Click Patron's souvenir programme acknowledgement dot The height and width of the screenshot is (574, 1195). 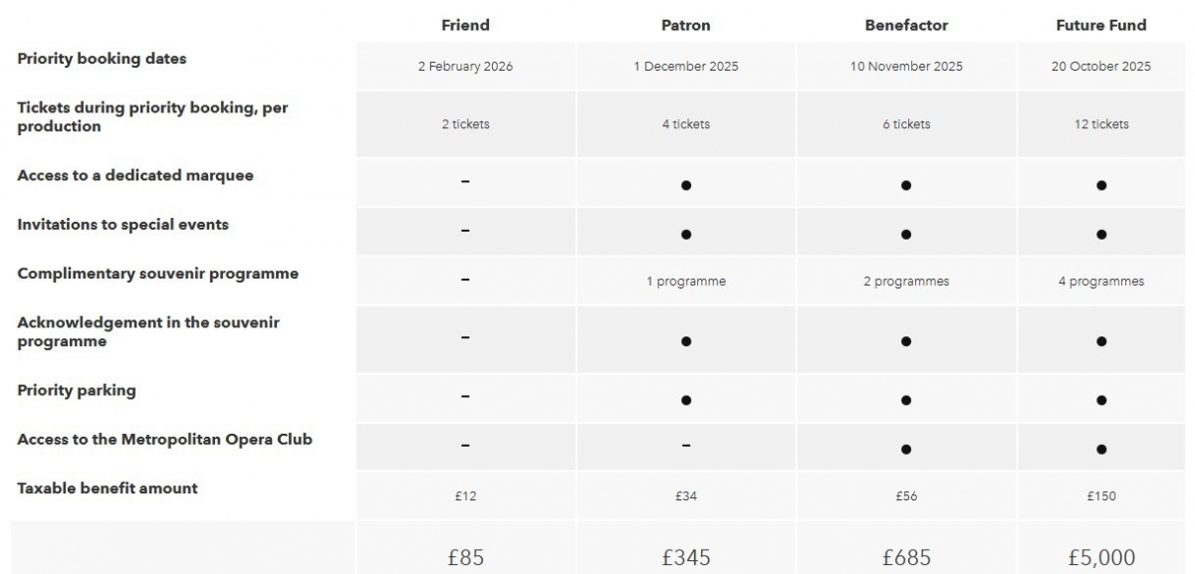pyautogui.click(x=686, y=341)
